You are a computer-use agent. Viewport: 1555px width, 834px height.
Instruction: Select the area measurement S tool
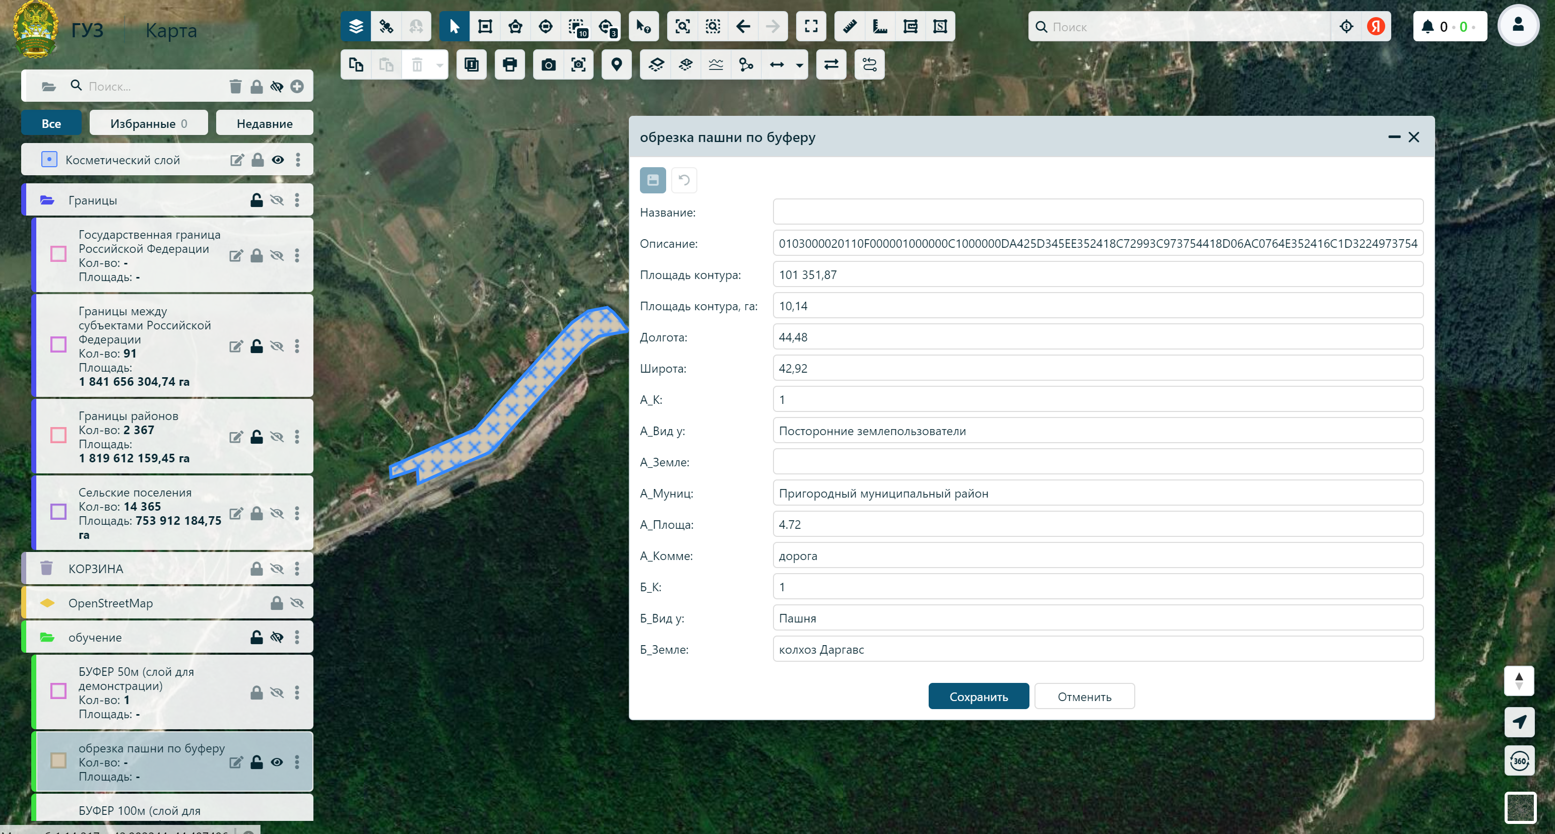[x=940, y=27]
